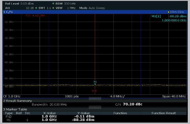Click the M1 marker triangle on trace
Screen dimensions: 190x124
coord(95,84)
